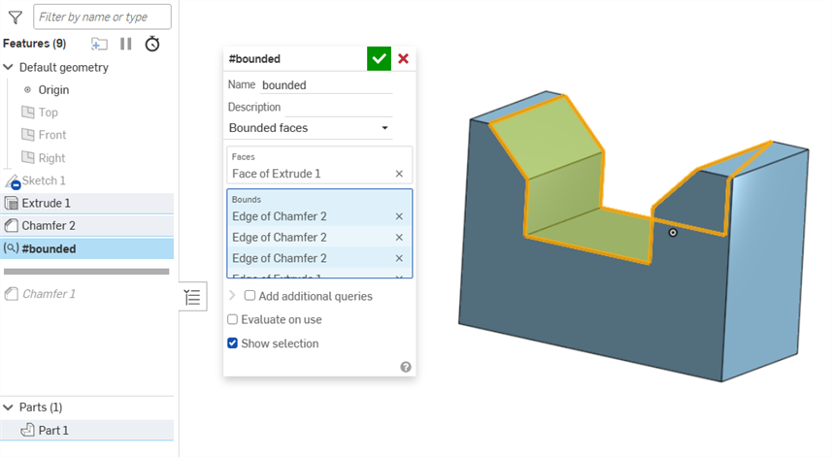Click the filter funnel icon

(15, 16)
